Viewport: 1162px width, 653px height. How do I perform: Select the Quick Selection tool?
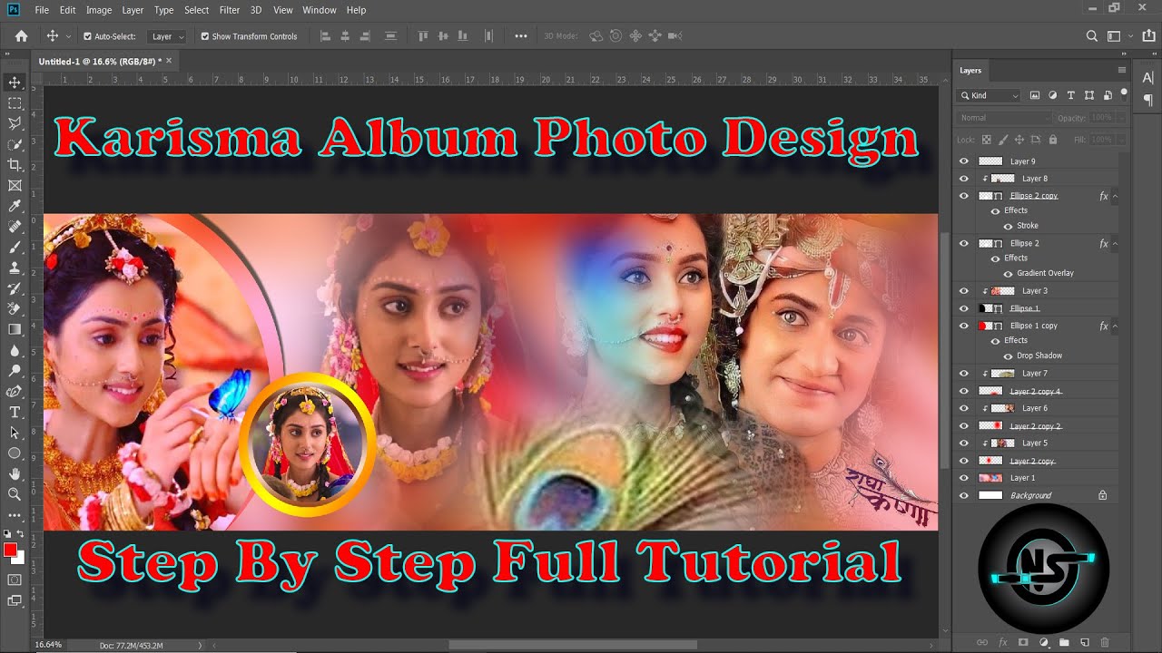[x=15, y=144]
